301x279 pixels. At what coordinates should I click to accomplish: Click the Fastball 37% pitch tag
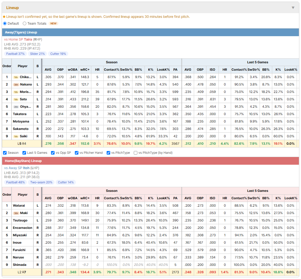[x=15, y=54]
